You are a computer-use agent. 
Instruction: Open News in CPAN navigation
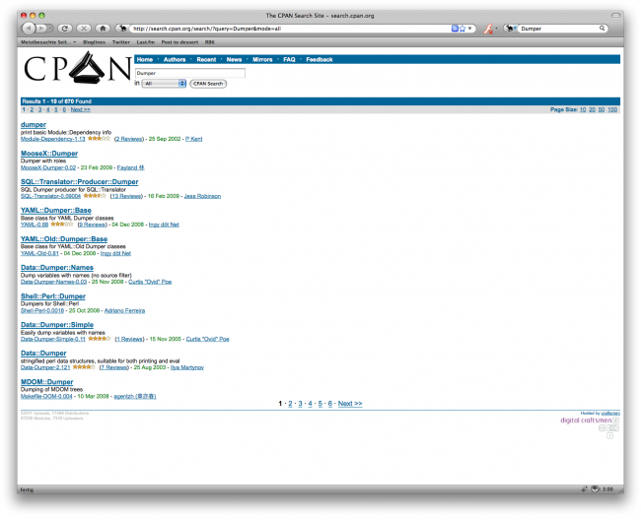[x=234, y=60]
